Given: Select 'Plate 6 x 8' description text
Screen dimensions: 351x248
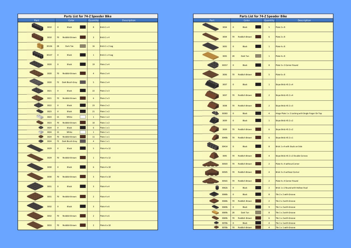Looking at the screenshot, I should 280,75.
